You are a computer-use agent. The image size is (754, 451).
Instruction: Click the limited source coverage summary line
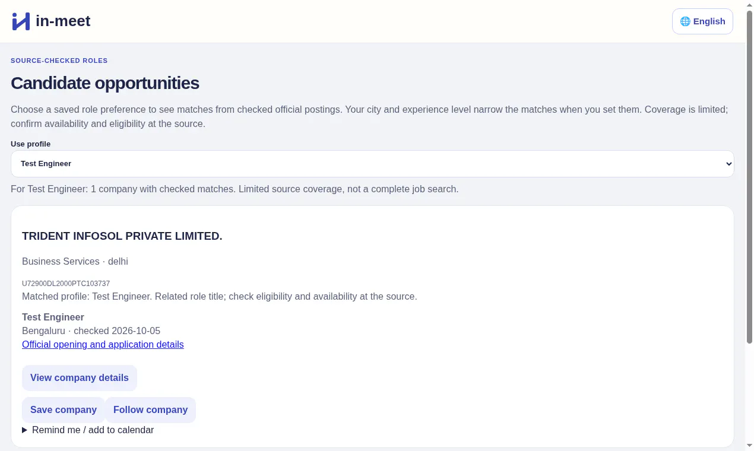point(235,189)
